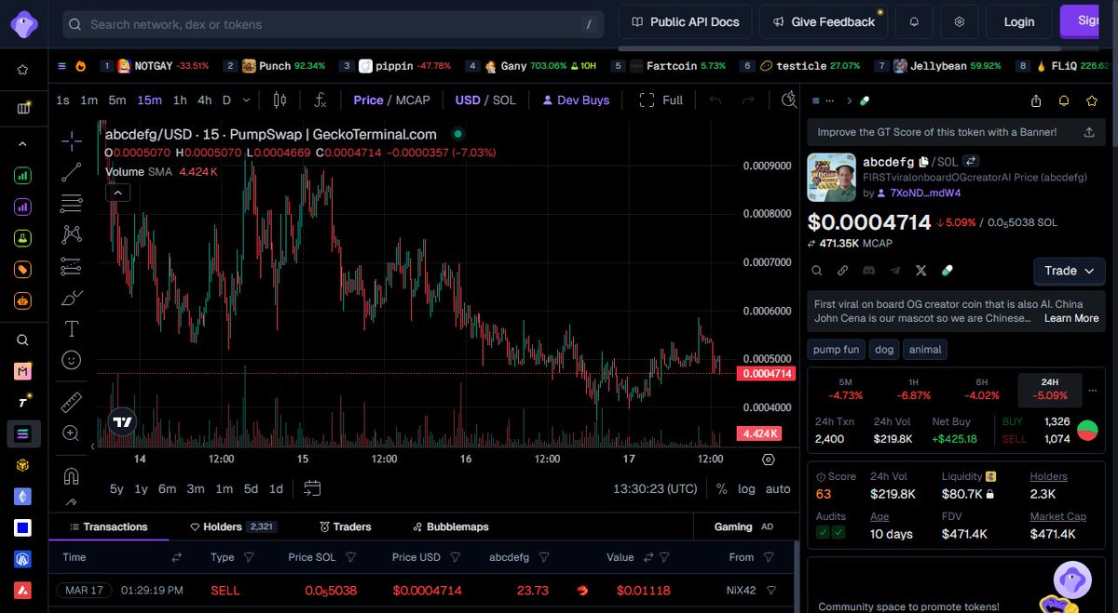
Task: Open the creator address 7XoND...mdW4
Action: click(925, 193)
